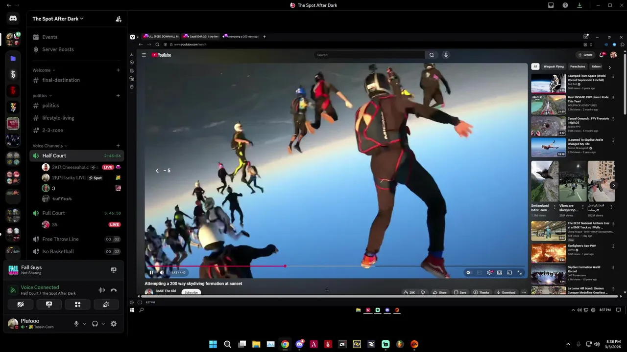Share the YouTube video
The image size is (627, 352).
439,292
